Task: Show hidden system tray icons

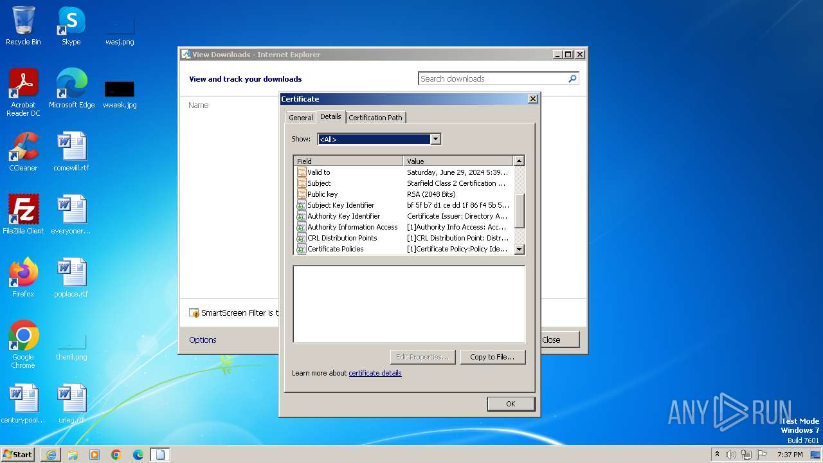Action: 717,455
